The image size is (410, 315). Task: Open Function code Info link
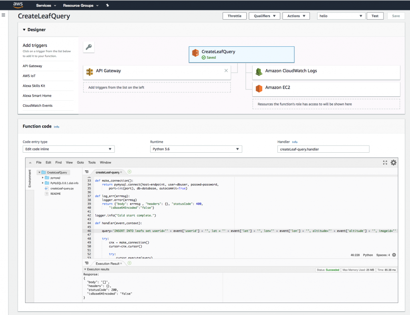tap(56, 127)
